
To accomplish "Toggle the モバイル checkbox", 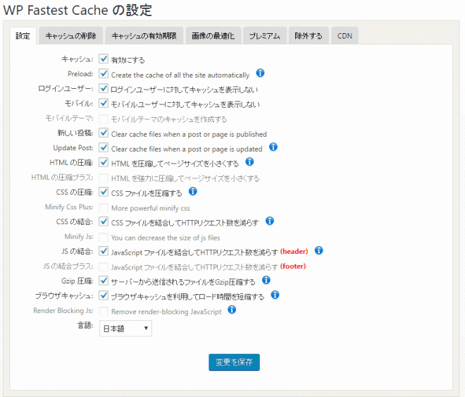I will click(x=104, y=103).
